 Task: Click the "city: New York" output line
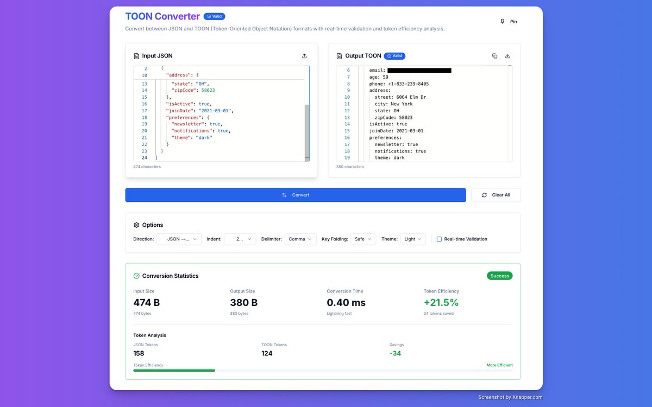pos(393,104)
